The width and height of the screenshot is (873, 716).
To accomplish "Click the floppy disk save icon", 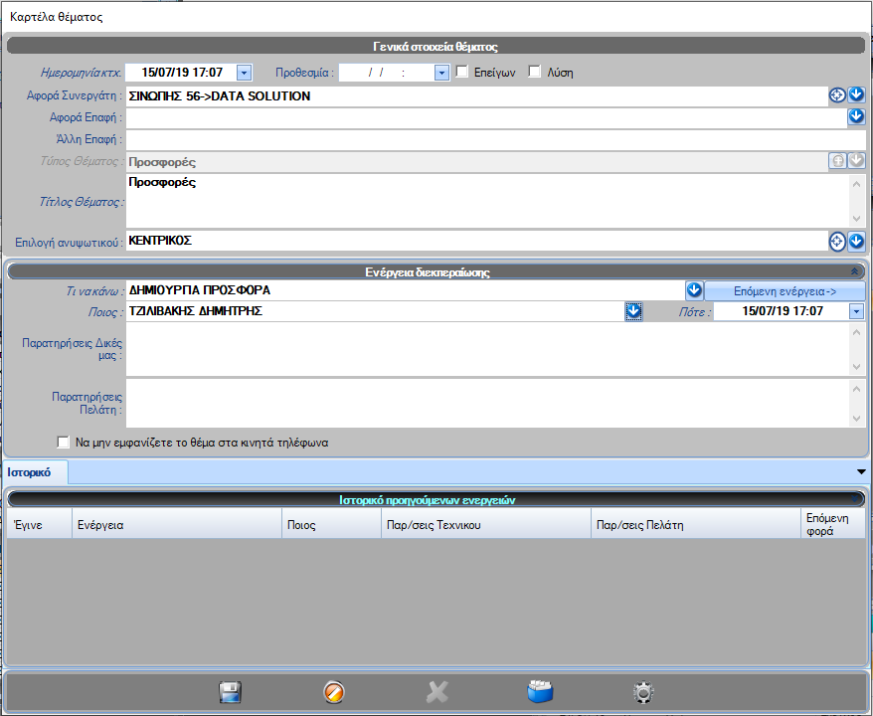I will point(231,693).
